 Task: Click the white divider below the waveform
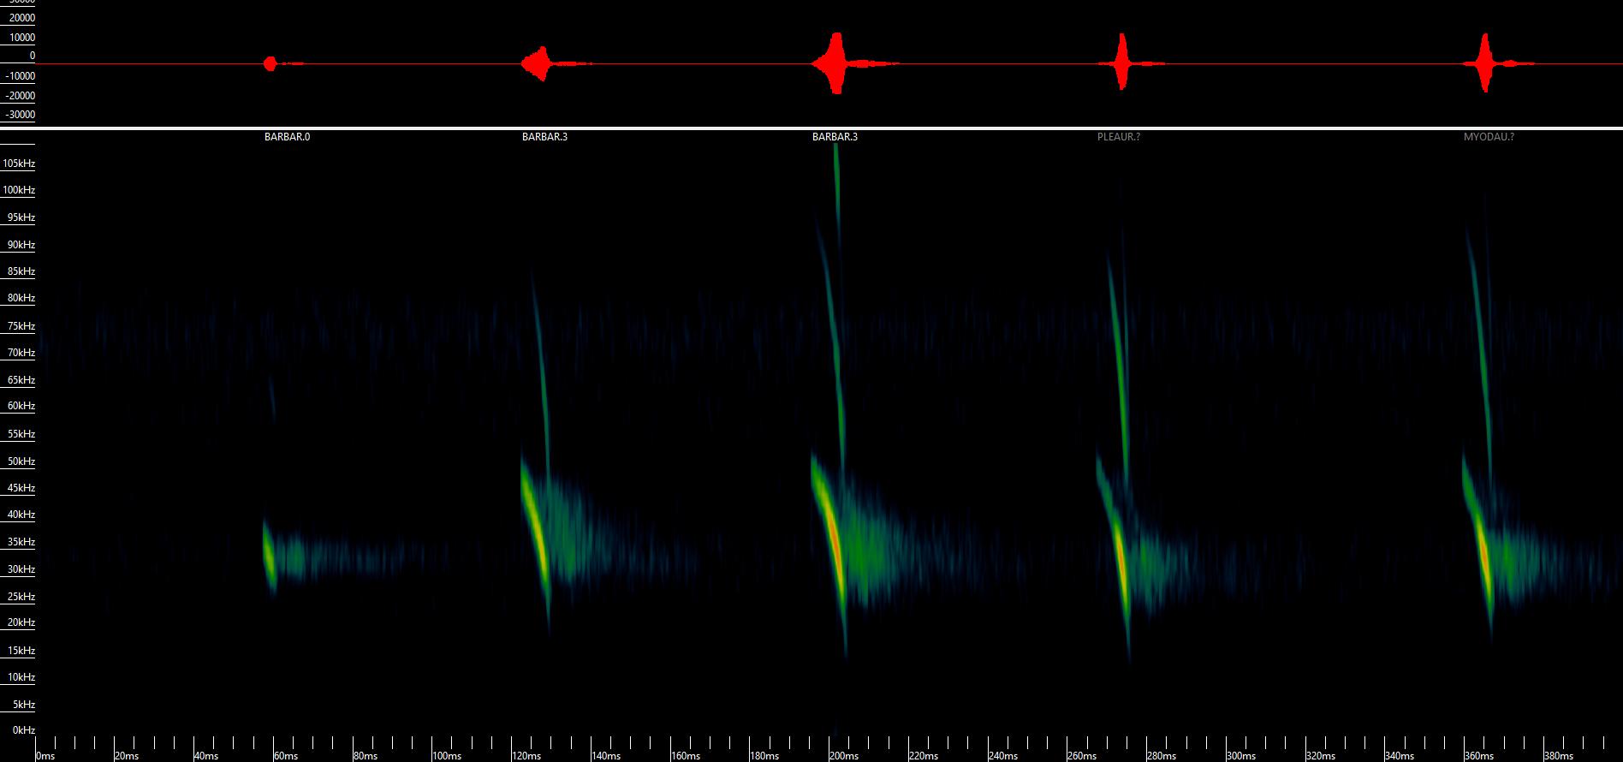pos(811,128)
